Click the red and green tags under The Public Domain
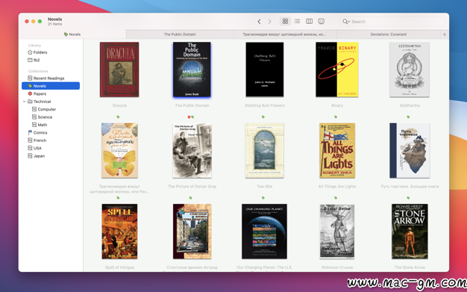 (x=191, y=117)
